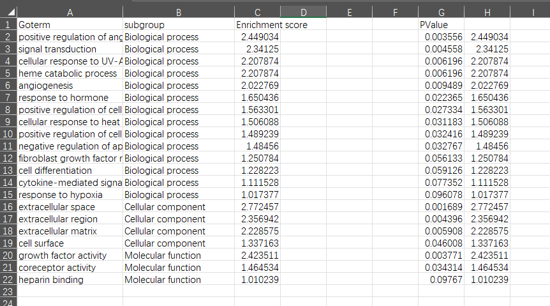Select the column D header

[303, 11]
